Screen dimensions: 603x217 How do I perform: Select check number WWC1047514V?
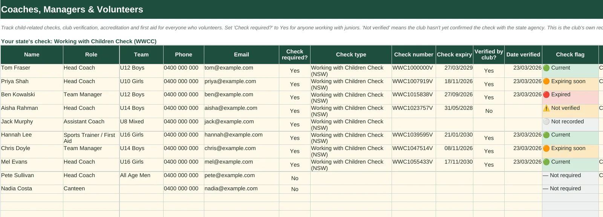pyautogui.click(x=414, y=151)
